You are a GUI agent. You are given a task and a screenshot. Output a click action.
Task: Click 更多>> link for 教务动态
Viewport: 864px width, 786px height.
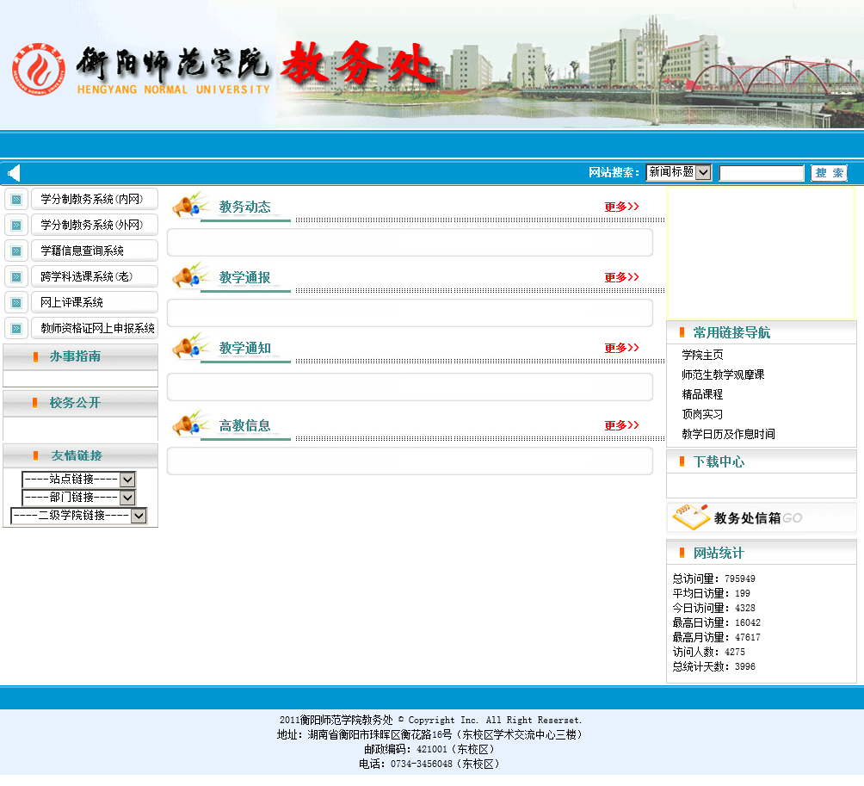tap(621, 207)
